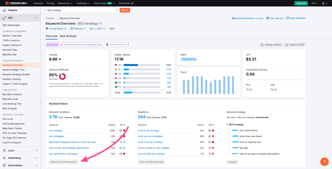Select the Overview tab
The height and width of the screenshot is (169, 332).
[51, 36]
